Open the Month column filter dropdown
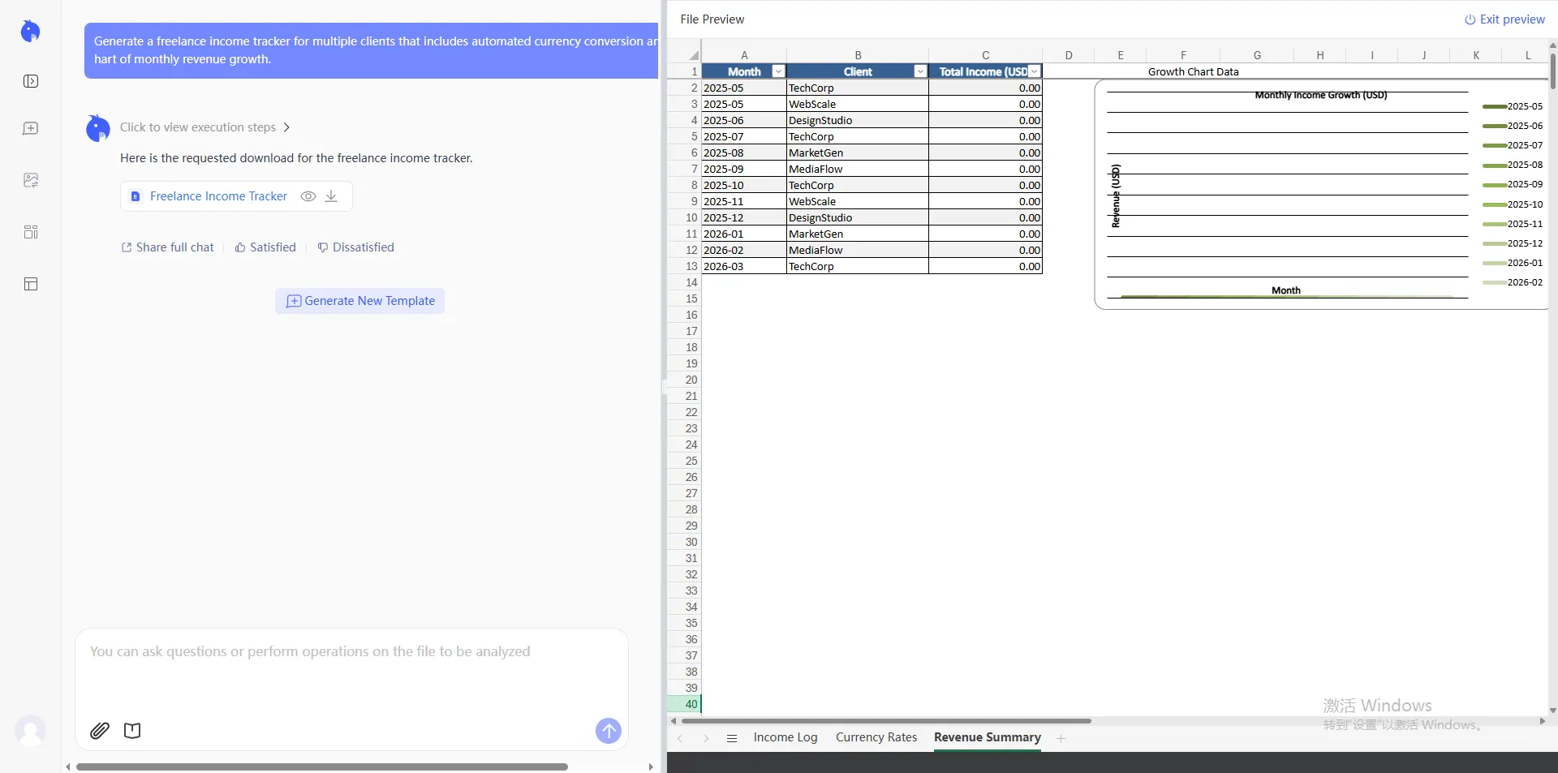 pos(777,71)
